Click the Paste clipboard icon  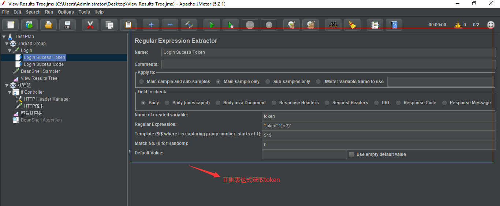128,25
